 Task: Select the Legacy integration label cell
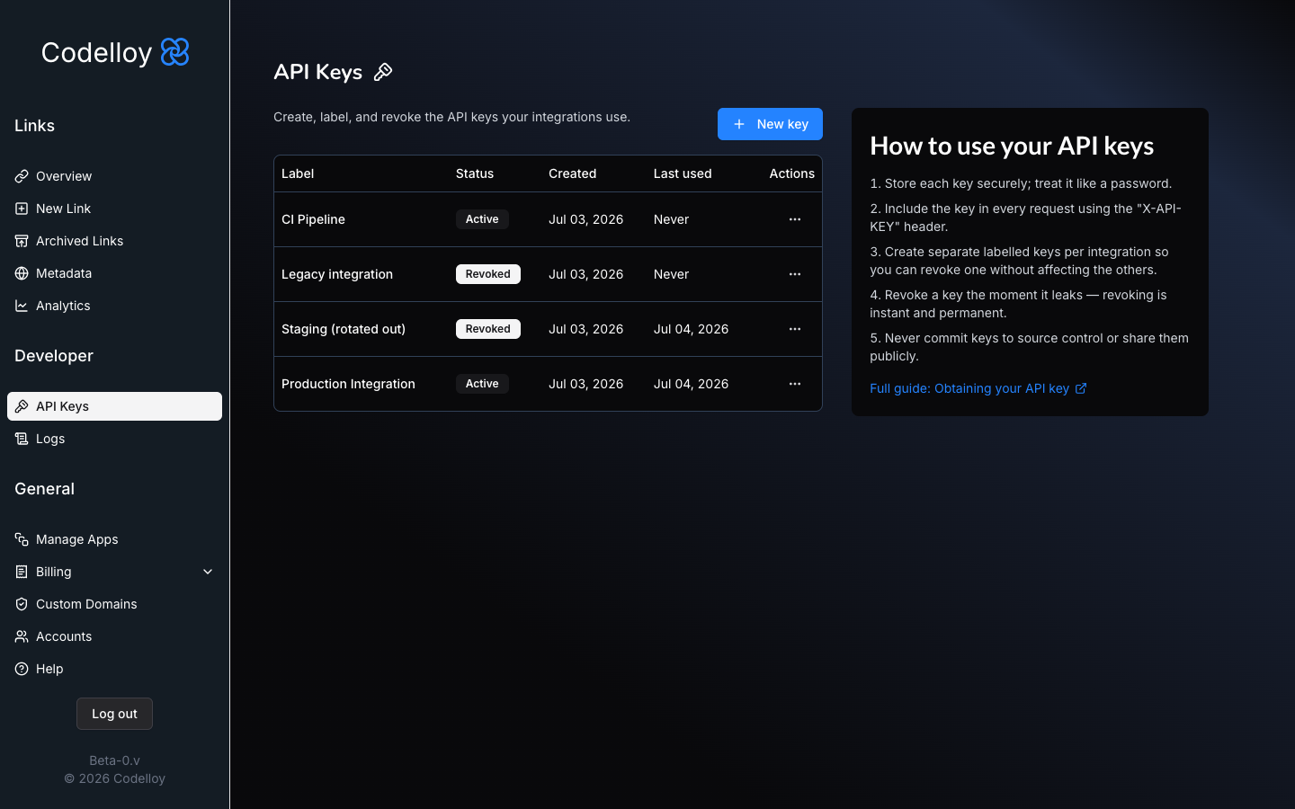click(x=337, y=274)
